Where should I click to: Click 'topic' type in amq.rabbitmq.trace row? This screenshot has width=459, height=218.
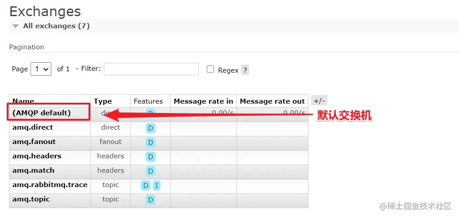(111, 185)
